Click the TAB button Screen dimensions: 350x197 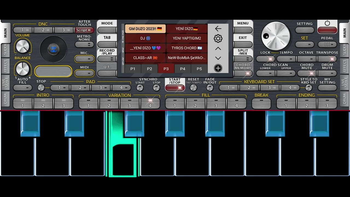107,44
